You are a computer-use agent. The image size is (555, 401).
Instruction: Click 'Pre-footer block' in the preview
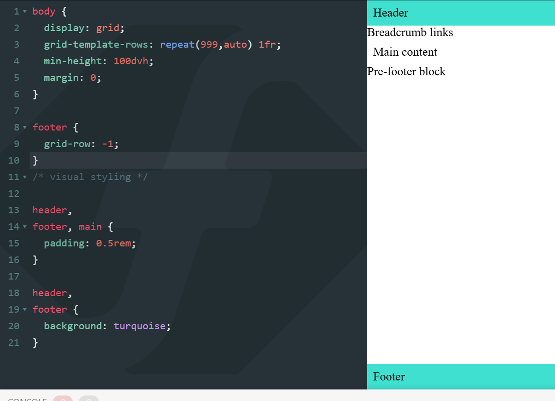click(406, 71)
